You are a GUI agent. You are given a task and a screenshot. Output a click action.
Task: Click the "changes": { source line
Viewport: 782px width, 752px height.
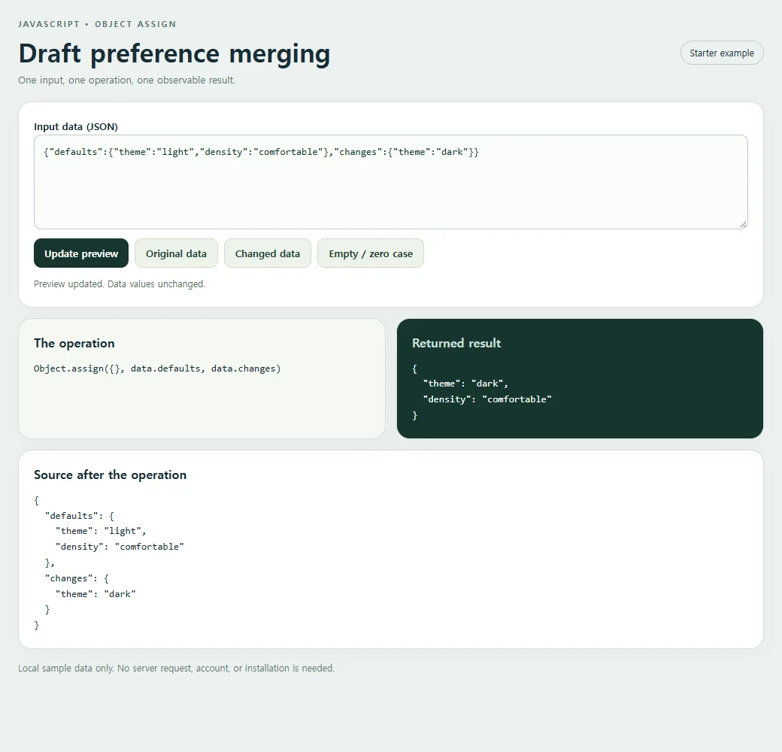pos(77,578)
